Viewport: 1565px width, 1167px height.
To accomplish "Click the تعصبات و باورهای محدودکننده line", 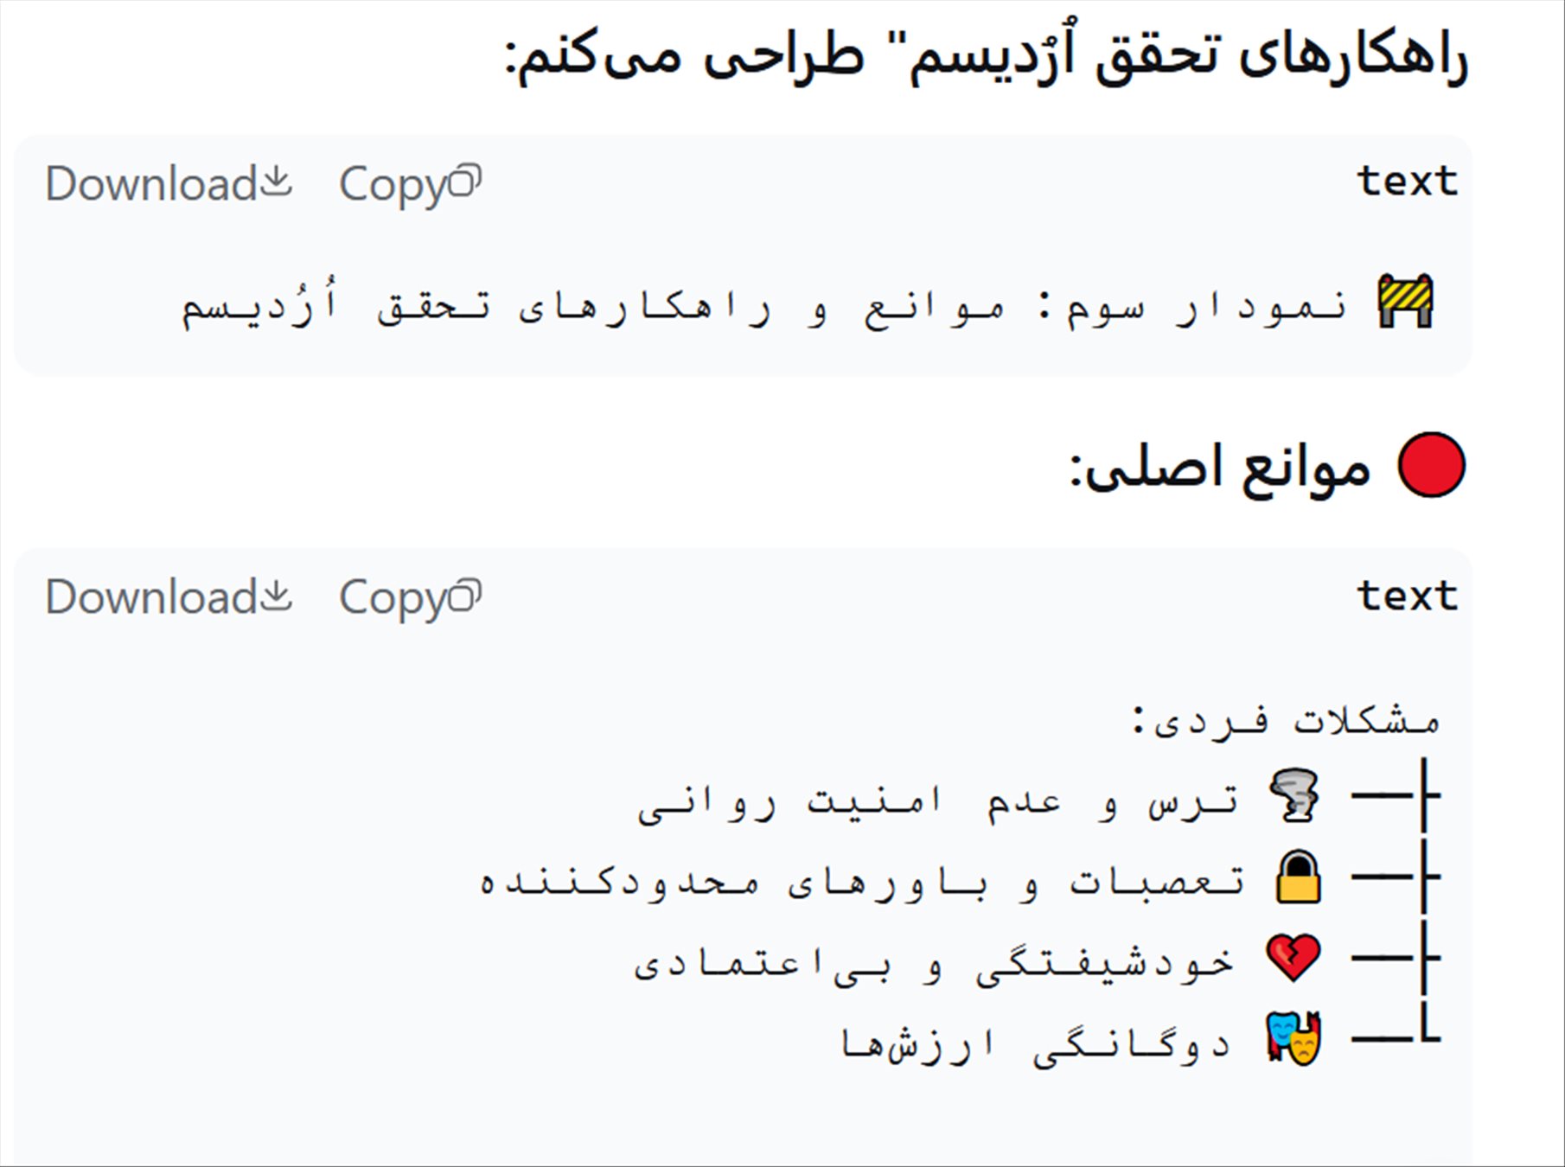I will [x=861, y=882].
